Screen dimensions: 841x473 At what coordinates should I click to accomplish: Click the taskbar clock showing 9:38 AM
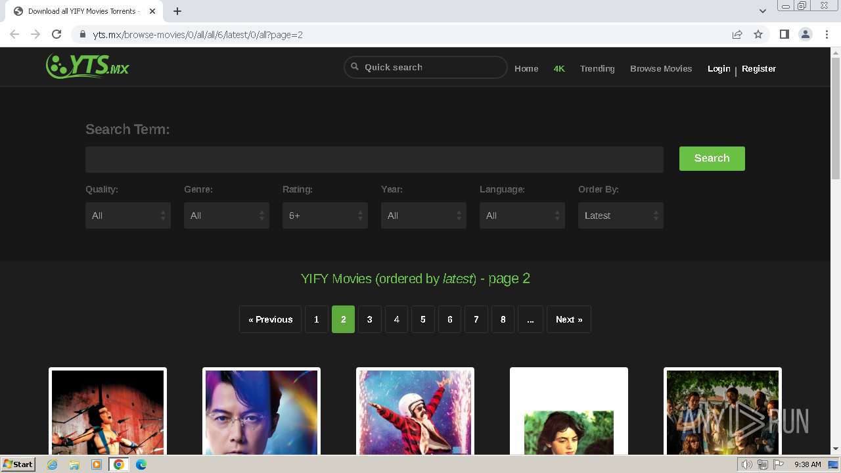(x=807, y=464)
